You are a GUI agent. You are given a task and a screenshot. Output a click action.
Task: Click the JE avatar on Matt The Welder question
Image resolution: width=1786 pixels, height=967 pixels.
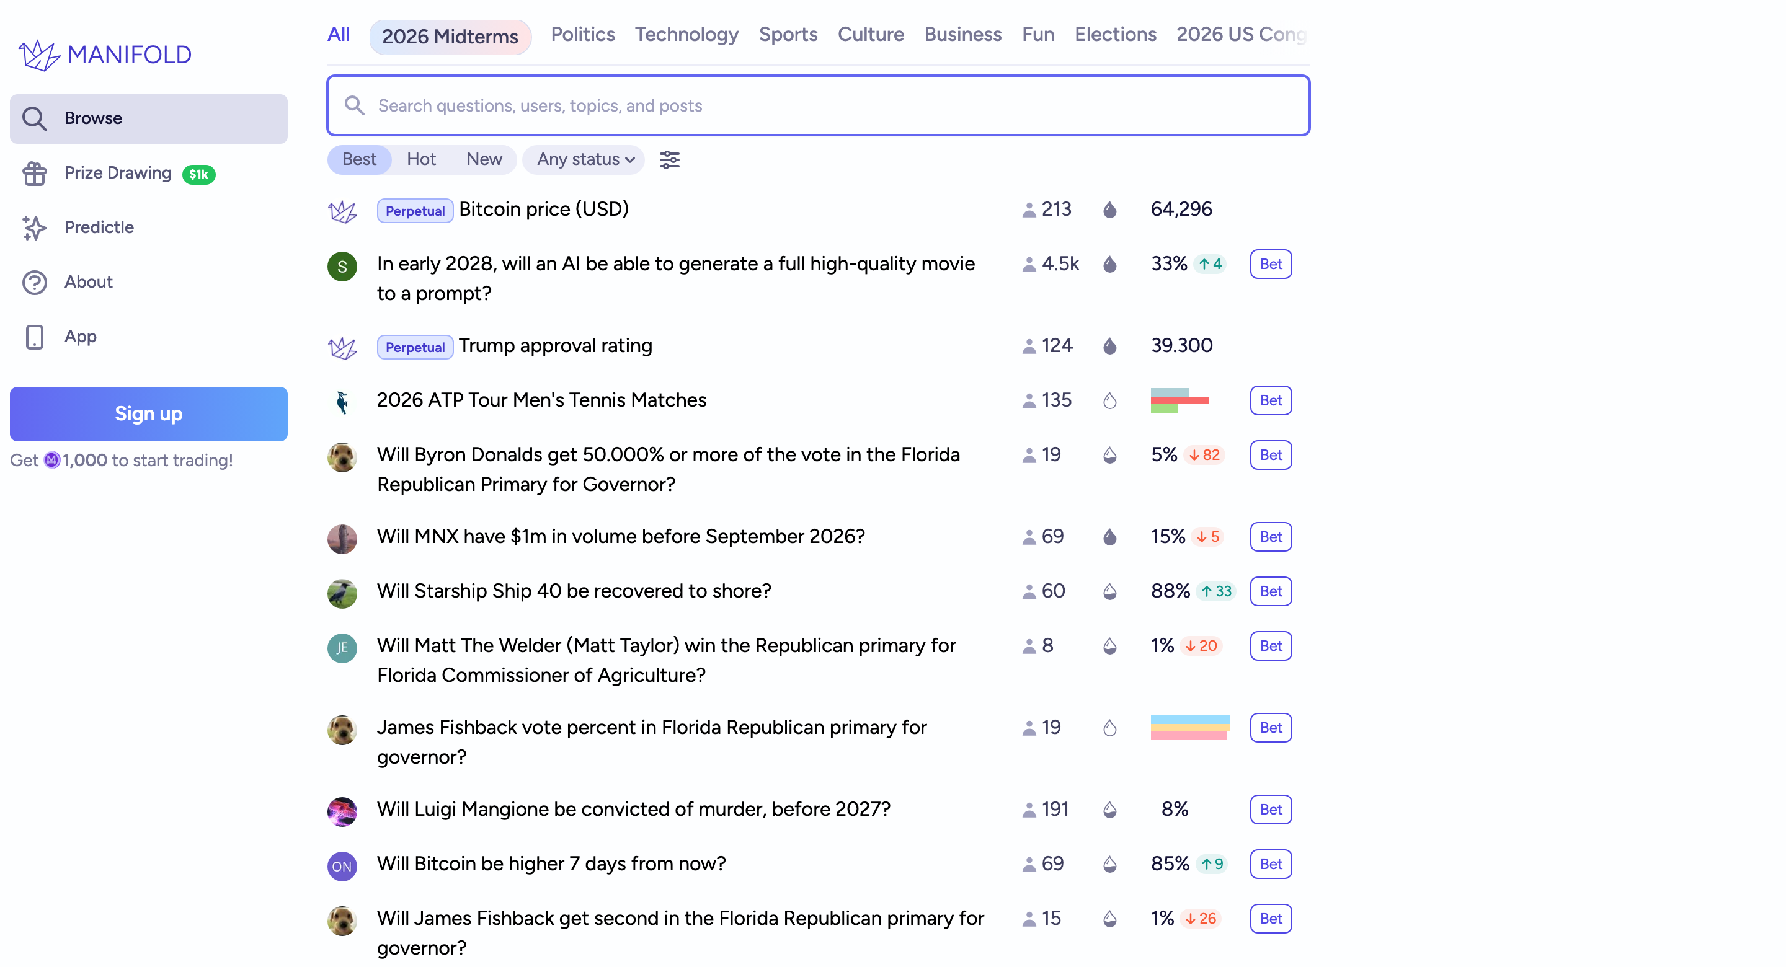click(x=342, y=648)
